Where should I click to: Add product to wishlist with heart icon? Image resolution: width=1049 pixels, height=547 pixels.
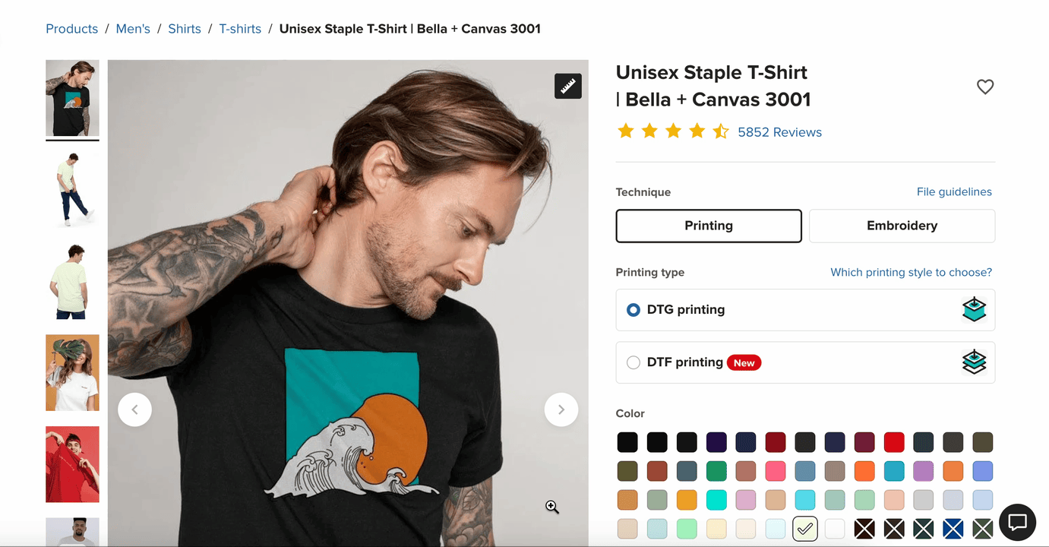985,87
